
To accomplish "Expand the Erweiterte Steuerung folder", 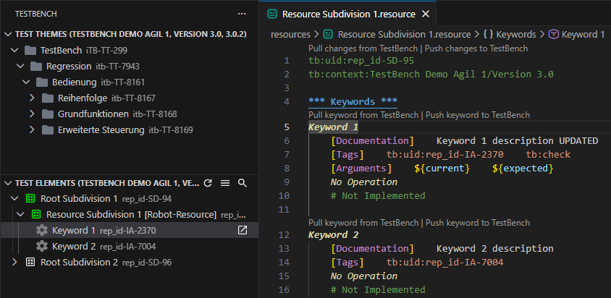I will [x=33, y=129].
